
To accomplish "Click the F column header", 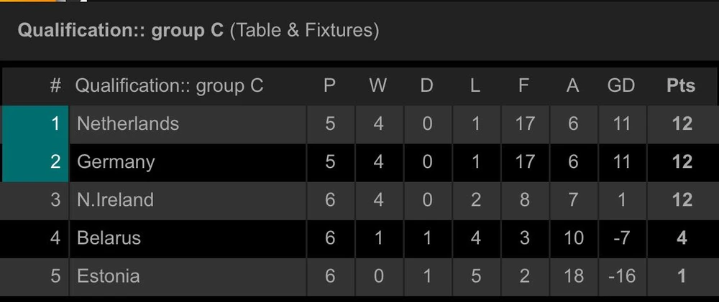I will pos(524,86).
